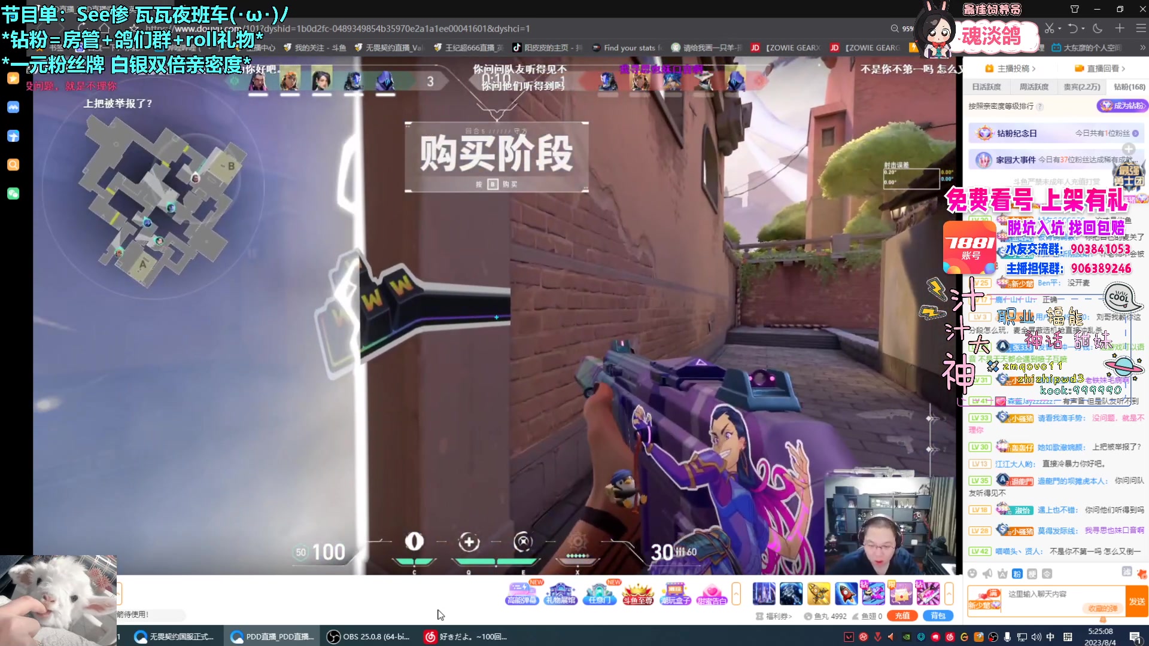Send the blue rocket gift
This screenshot has width=1149, height=646.
[846, 593]
